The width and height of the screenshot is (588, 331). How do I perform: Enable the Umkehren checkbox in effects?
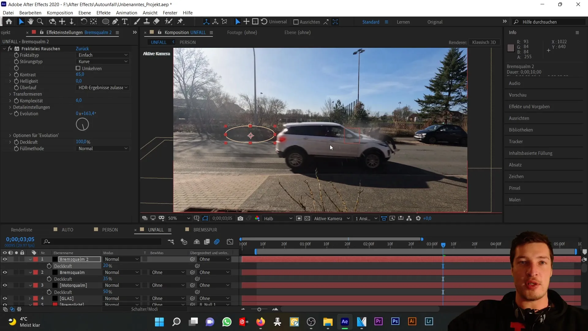(78, 68)
